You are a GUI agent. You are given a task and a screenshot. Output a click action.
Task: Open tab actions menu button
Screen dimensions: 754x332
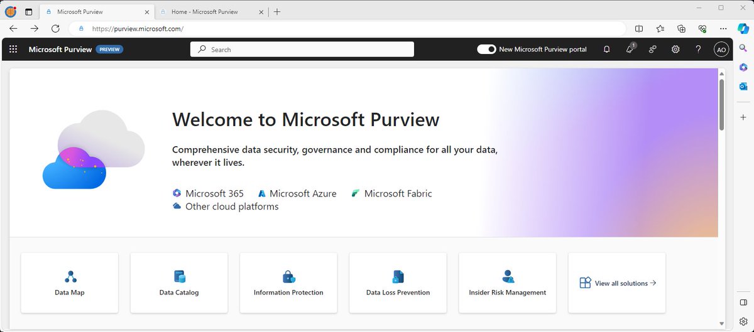[x=29, y=11]
